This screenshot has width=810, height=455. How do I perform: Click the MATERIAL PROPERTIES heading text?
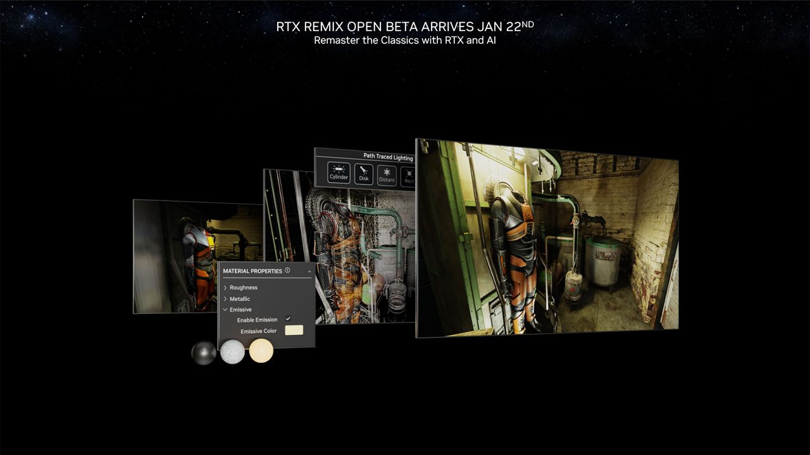pyautogui.click(x=252, y=271)
